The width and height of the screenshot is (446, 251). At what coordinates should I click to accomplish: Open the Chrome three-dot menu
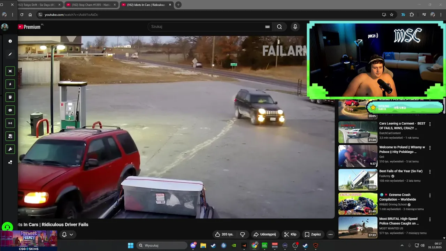tap(440, 15)
